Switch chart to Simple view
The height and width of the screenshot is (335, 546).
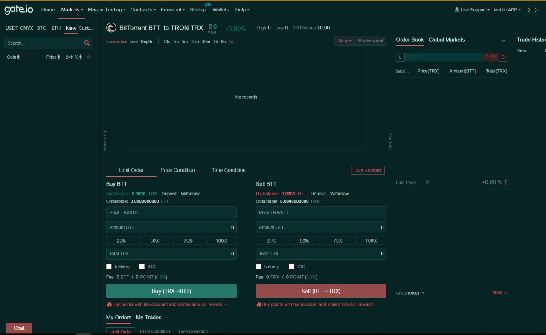point(345,40)
